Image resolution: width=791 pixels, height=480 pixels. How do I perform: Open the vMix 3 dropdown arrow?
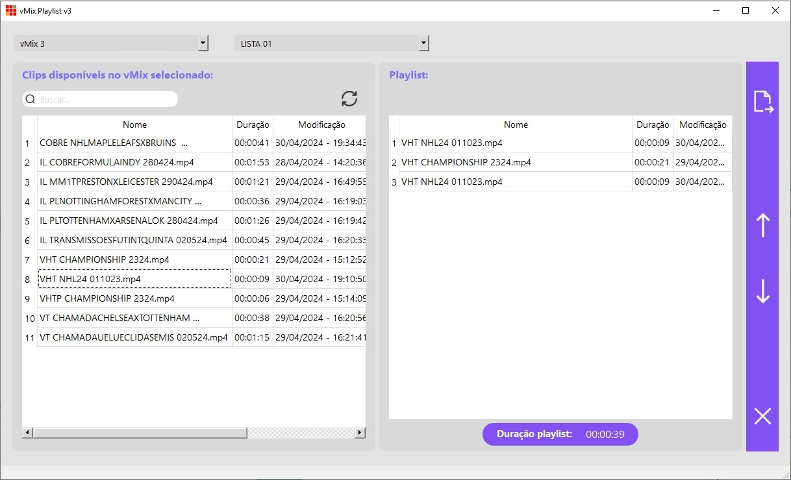[x=203, y=43]
